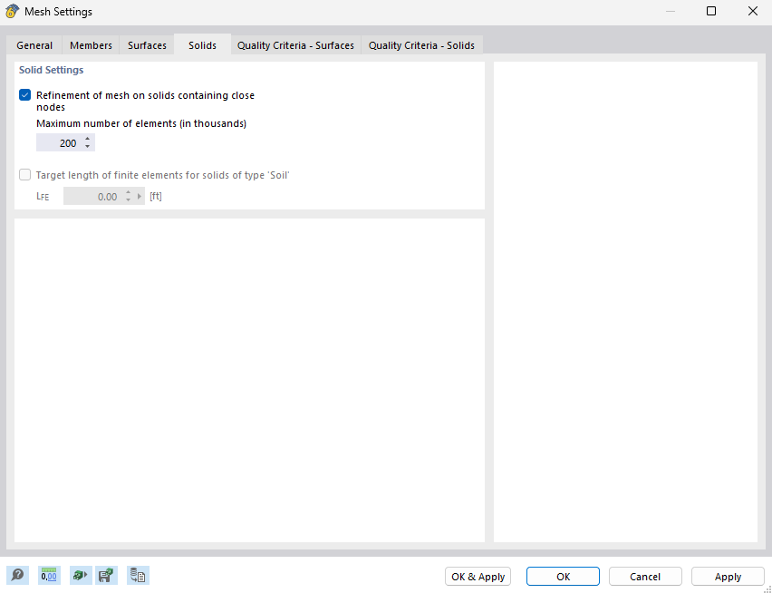The image size is (772, 593).
Task: Open the LFE value options arrow
Action: tap(140, 195)
